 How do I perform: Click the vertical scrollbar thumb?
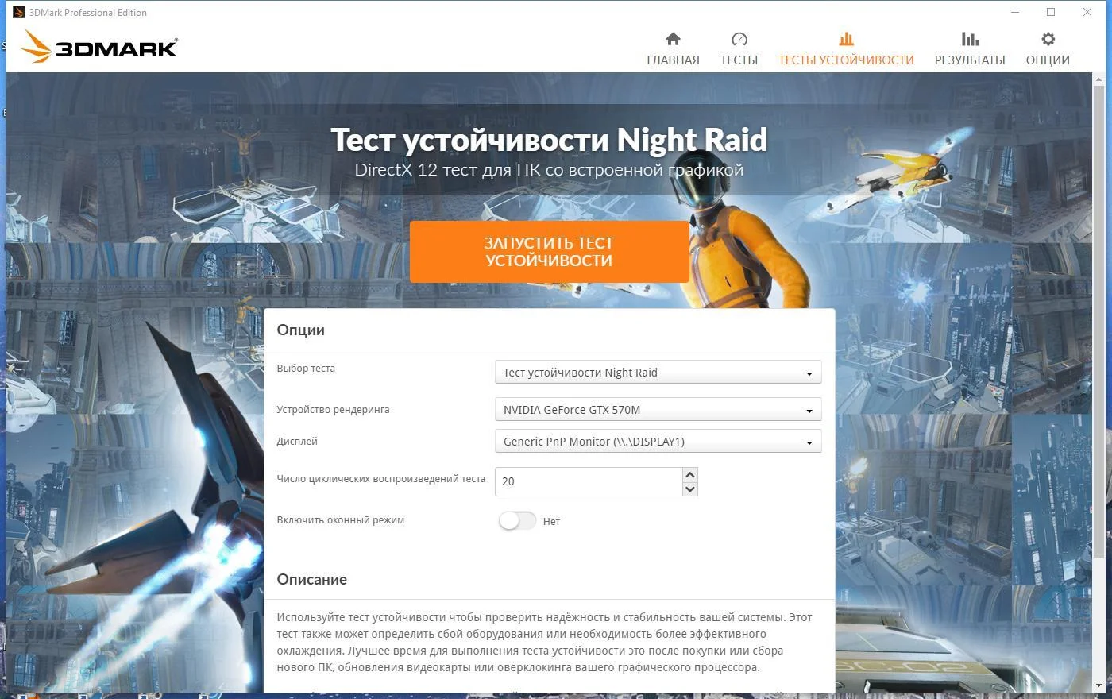coord(1099,319)
